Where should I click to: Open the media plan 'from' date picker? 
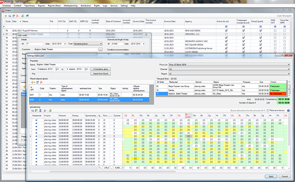[57, 69]
